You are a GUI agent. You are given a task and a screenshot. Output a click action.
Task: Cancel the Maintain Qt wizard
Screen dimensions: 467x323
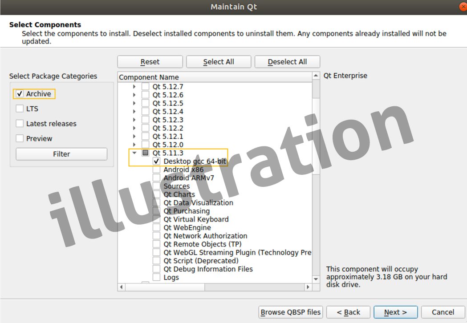tap(443, 312)
